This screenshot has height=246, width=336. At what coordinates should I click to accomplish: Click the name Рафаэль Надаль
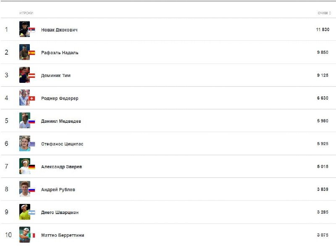60,53
